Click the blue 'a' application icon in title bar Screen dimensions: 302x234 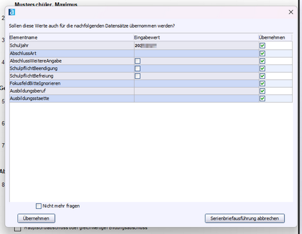tap(12, 12)
